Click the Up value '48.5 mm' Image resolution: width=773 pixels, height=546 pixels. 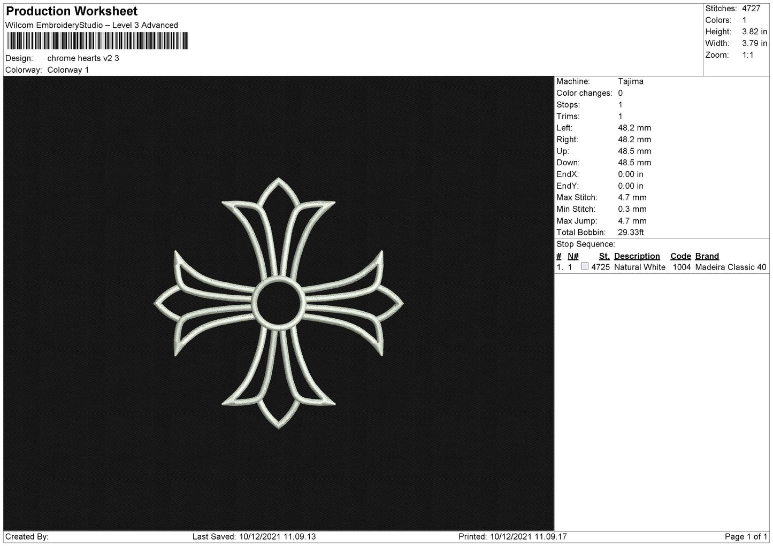point(634,151)
